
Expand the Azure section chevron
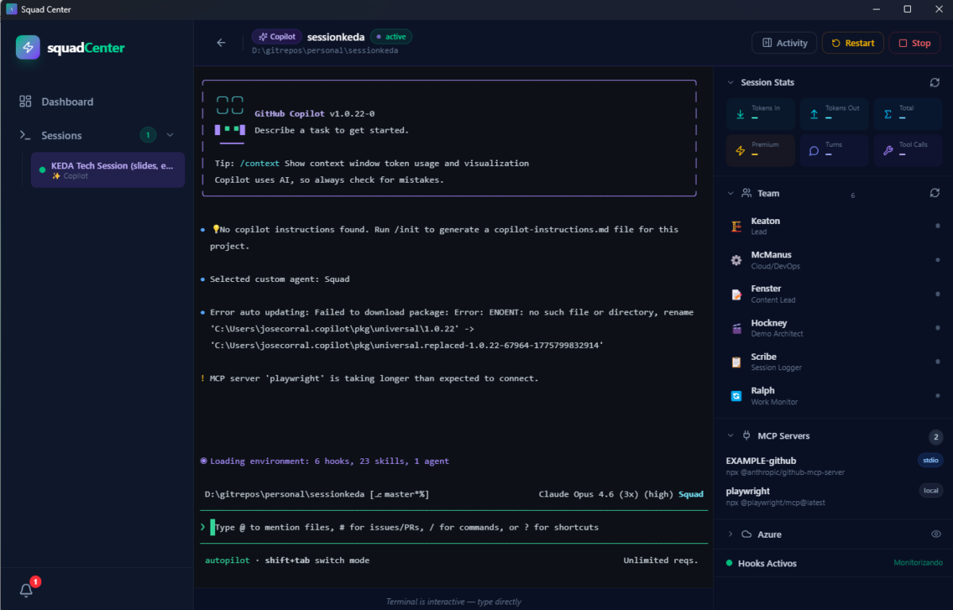tap(730, 535)
